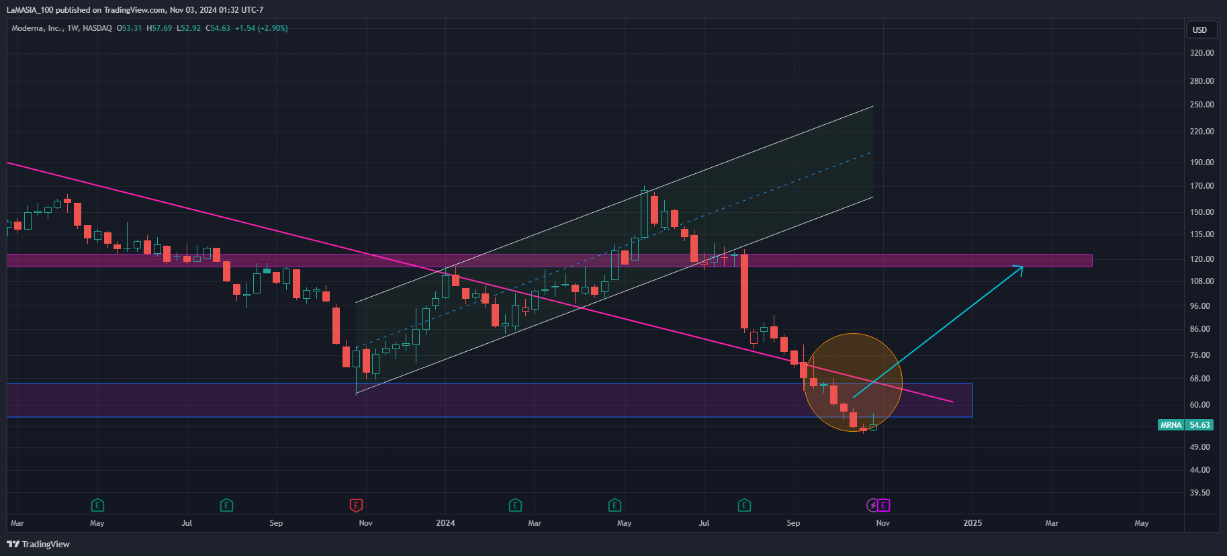1227x556 pixels.
Task: Click the 96.00 price axis label
Action: point(1200,306)
